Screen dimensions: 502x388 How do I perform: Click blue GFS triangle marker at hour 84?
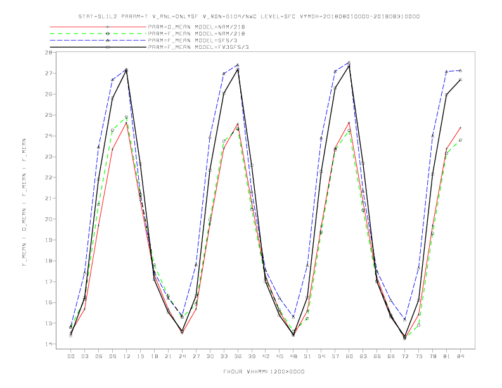click(460, 70)
